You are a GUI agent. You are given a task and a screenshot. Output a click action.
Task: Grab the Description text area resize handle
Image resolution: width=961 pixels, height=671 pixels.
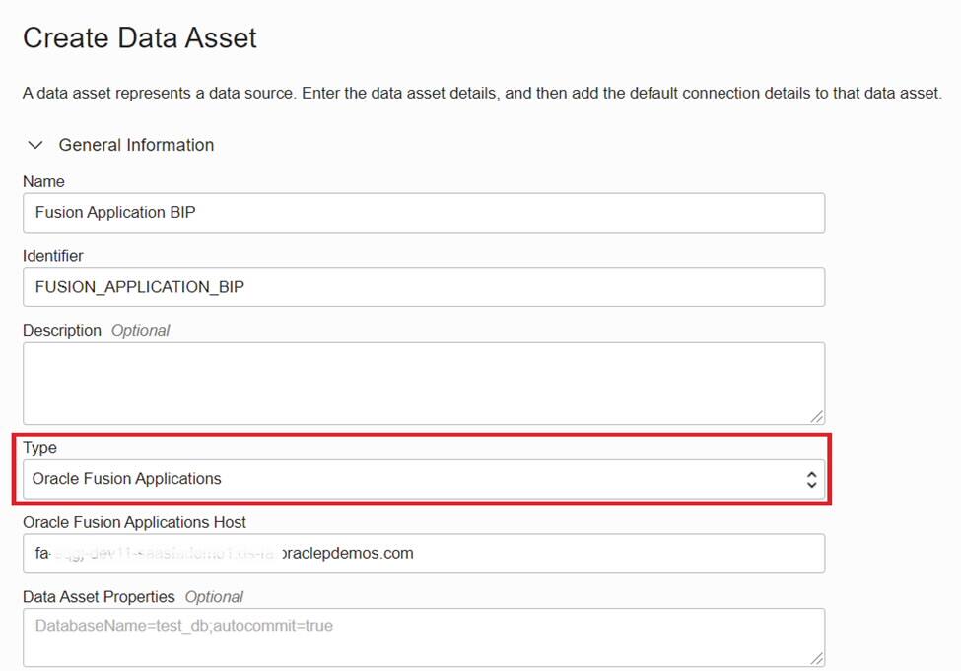click(x=817, y=416)
